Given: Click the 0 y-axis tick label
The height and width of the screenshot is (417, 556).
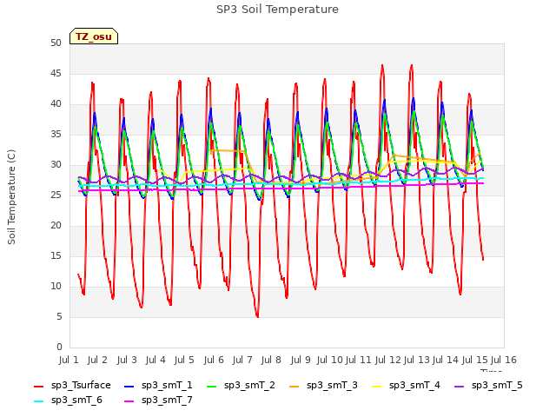Looking at the screenshot, I should coord(59,347).
